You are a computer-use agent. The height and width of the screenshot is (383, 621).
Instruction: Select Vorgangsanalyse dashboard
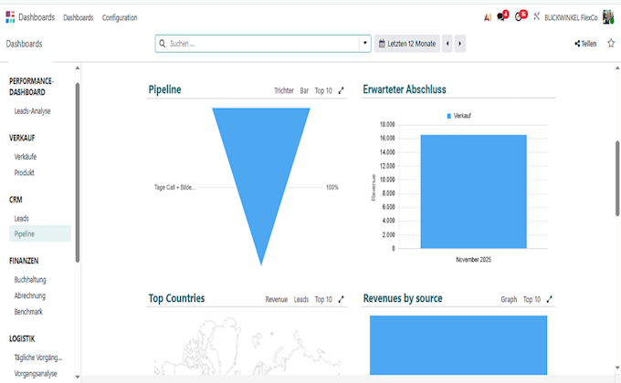[x=36, y=374]
